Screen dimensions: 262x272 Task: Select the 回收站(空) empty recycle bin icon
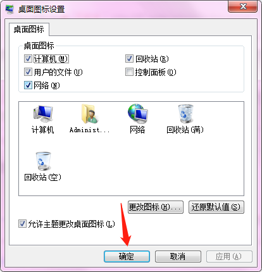(43, 161)
